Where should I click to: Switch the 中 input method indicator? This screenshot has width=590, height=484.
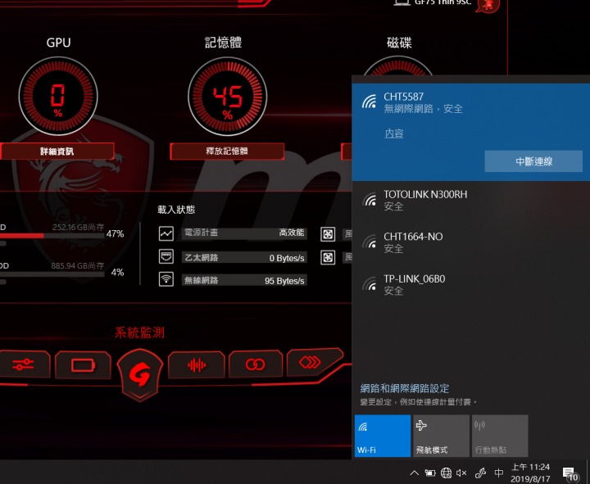498,473
